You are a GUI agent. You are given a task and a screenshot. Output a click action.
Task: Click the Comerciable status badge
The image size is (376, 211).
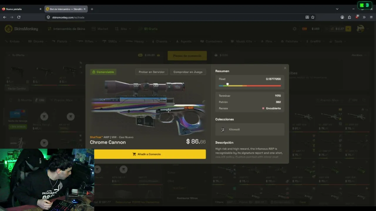pyautogui.click(x=103, y=72)
